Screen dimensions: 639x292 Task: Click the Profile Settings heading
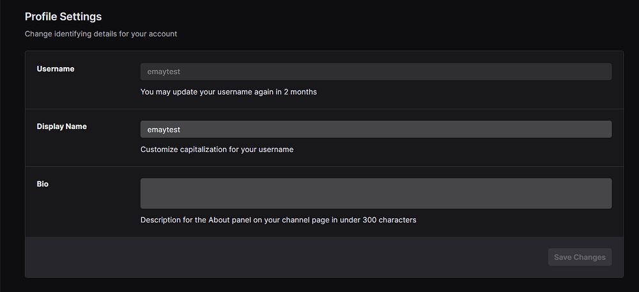coord(63,17)
